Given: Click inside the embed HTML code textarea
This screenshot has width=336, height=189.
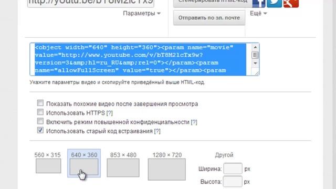Looking at the screenshot, I should [x=140, y=59].
